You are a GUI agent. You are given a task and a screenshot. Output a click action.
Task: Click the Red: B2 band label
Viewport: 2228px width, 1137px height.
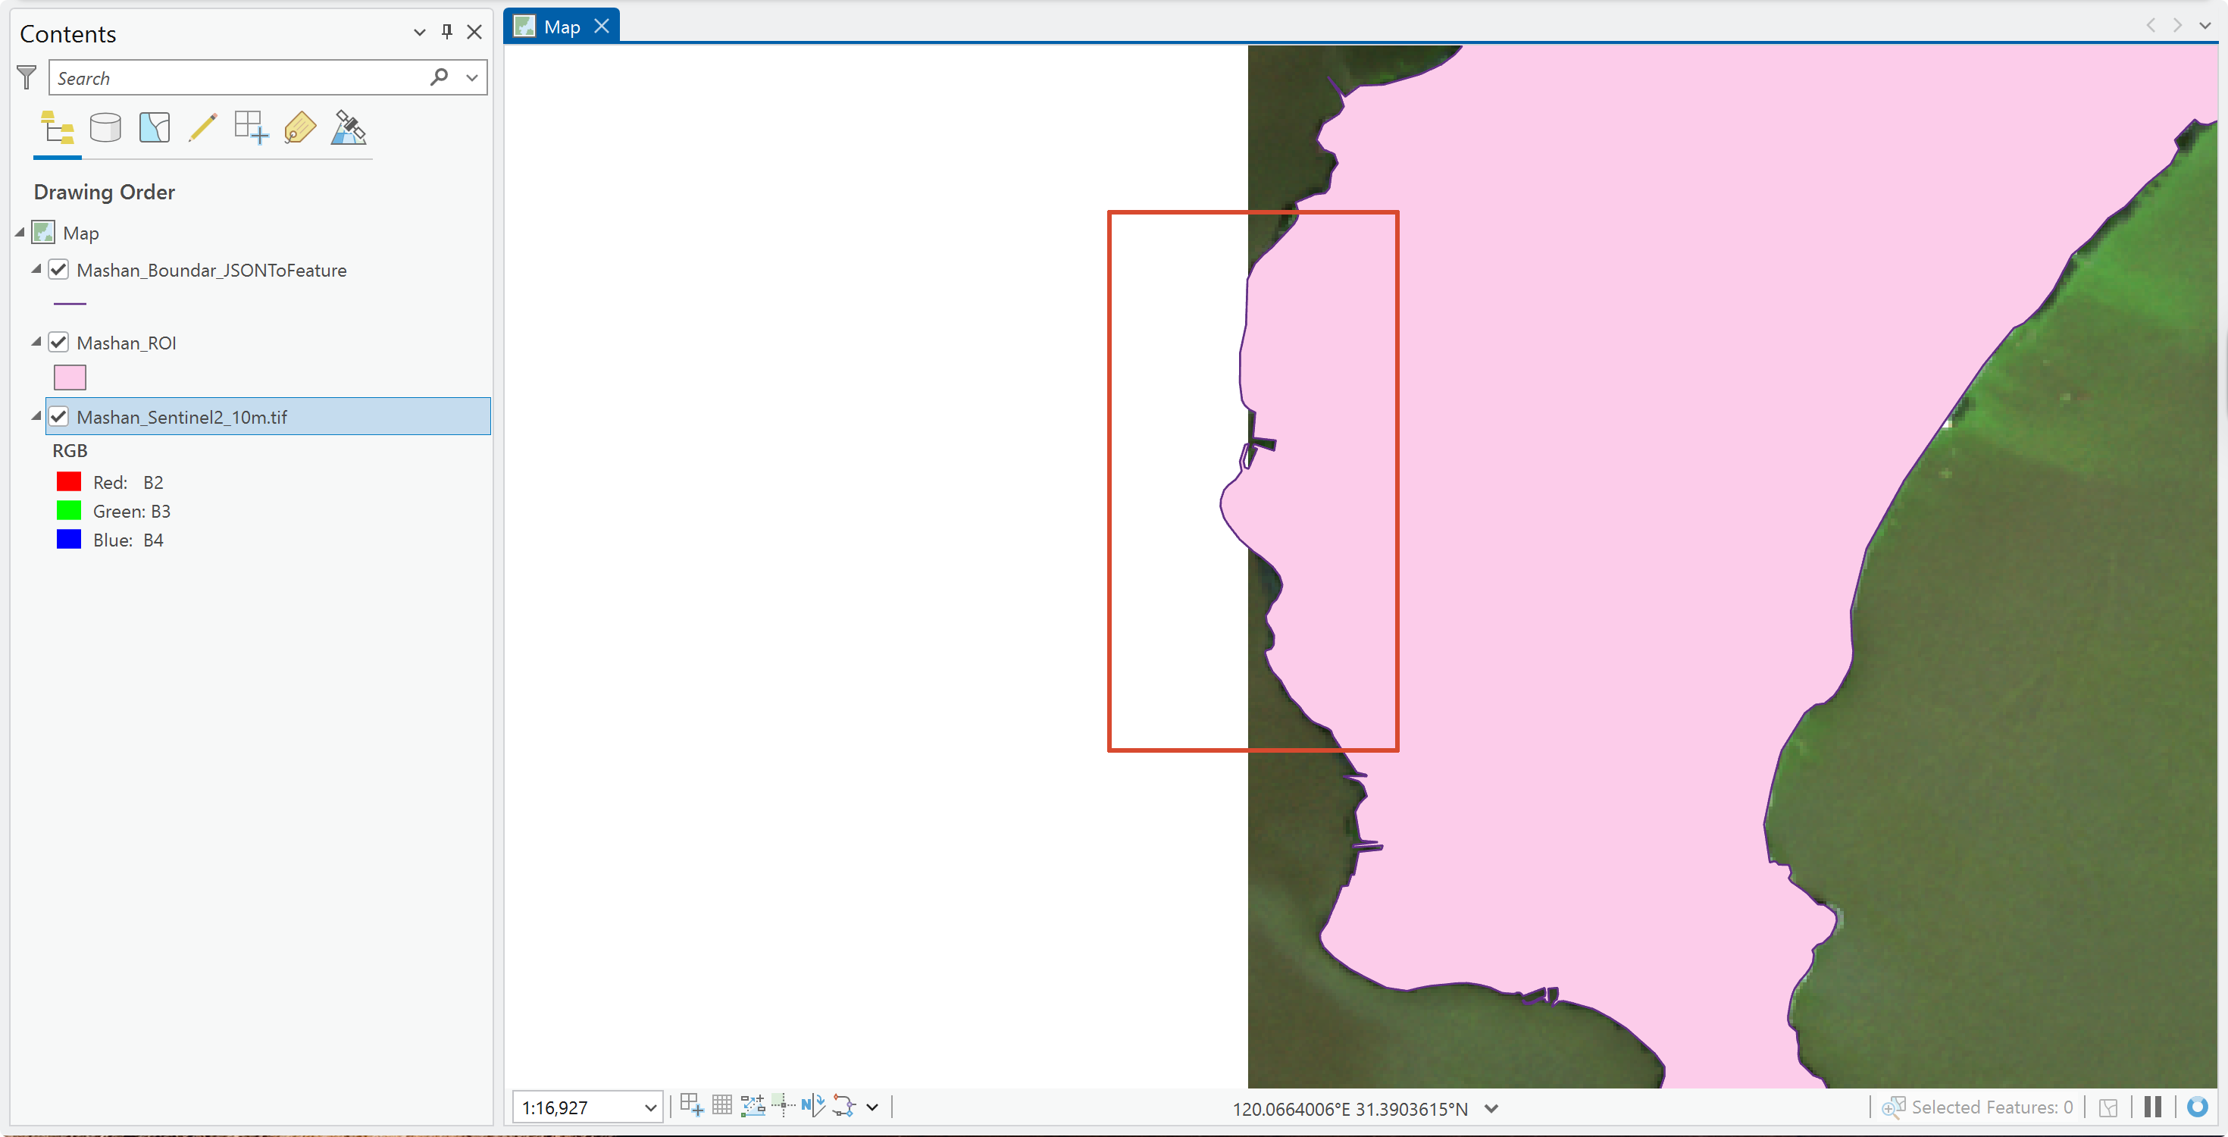(128, 482)
